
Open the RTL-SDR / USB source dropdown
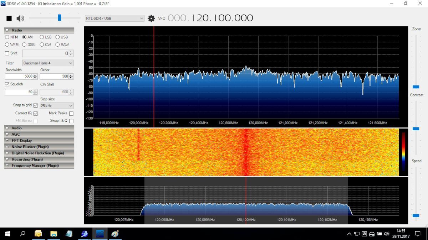pyautogui.click(x=114, y=18)
